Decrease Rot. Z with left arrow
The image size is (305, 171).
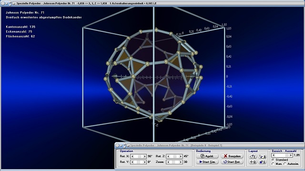tap(168, 156)
